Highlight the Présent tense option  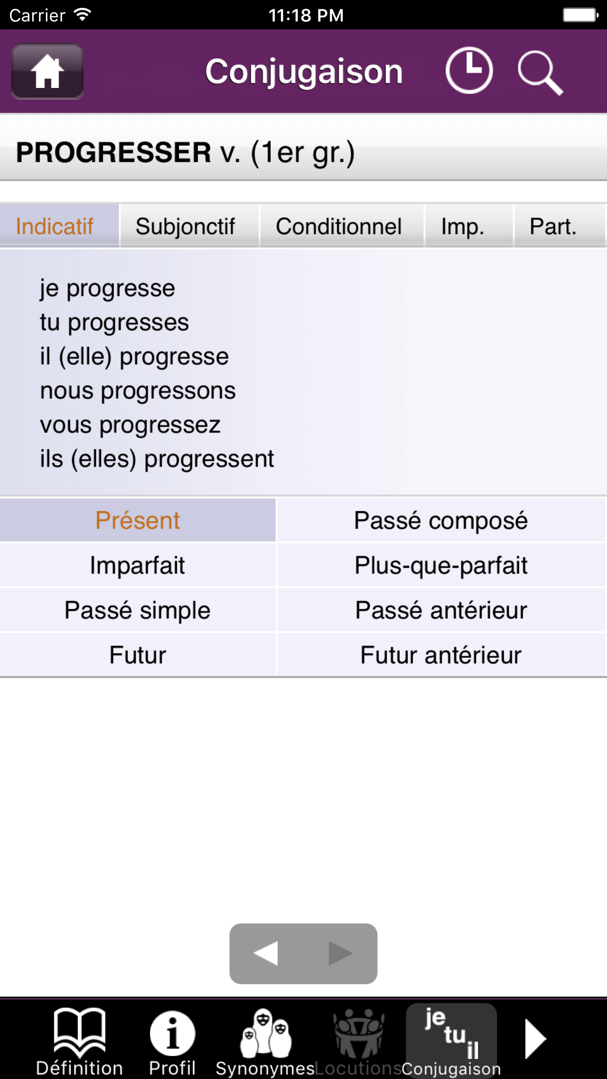pyautogui.click(x=138, y=519)
